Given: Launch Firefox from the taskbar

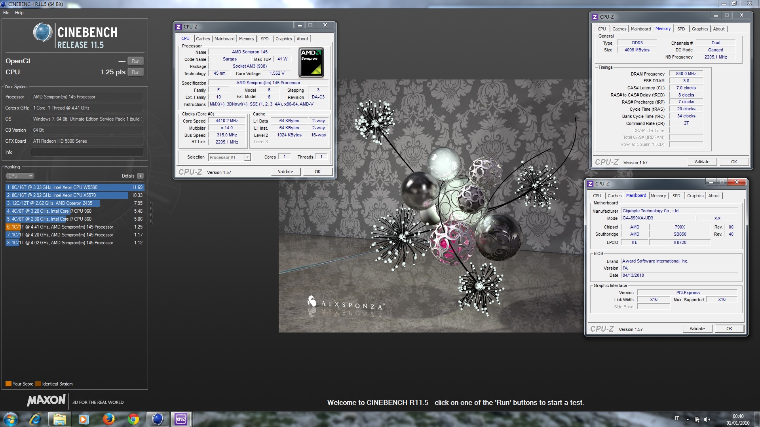Looking at the screenshot, I should (108, 419).
